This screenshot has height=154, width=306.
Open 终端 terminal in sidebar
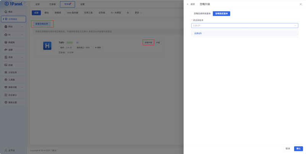coord(13,65)
